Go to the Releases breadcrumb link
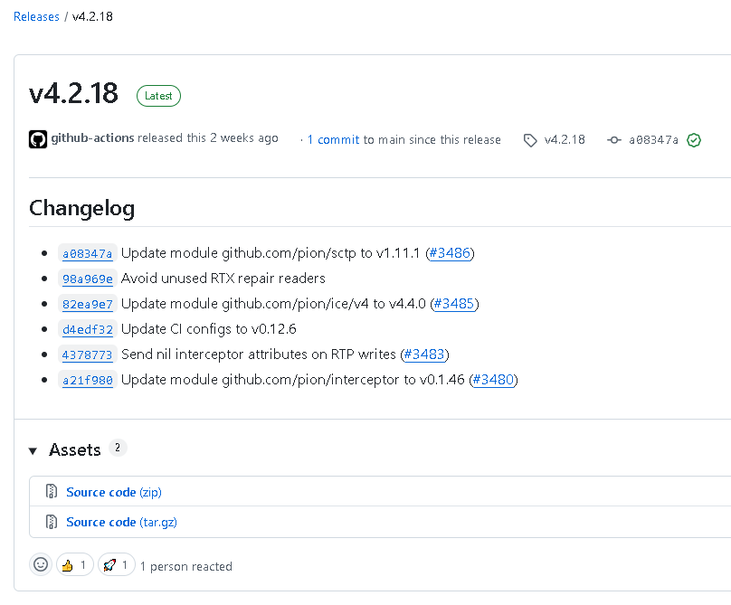 [36, 17]
